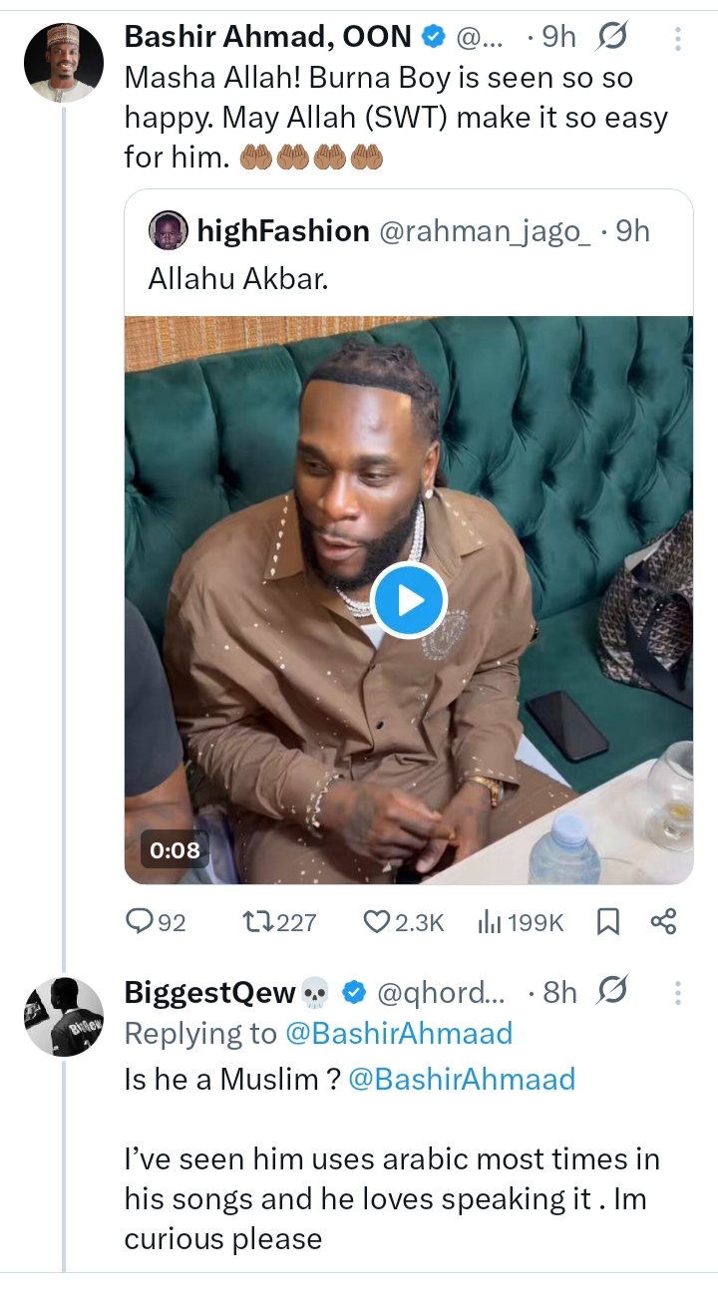Share the post with the share icon
Screen dimensions: 718x1295
[663, 922]
